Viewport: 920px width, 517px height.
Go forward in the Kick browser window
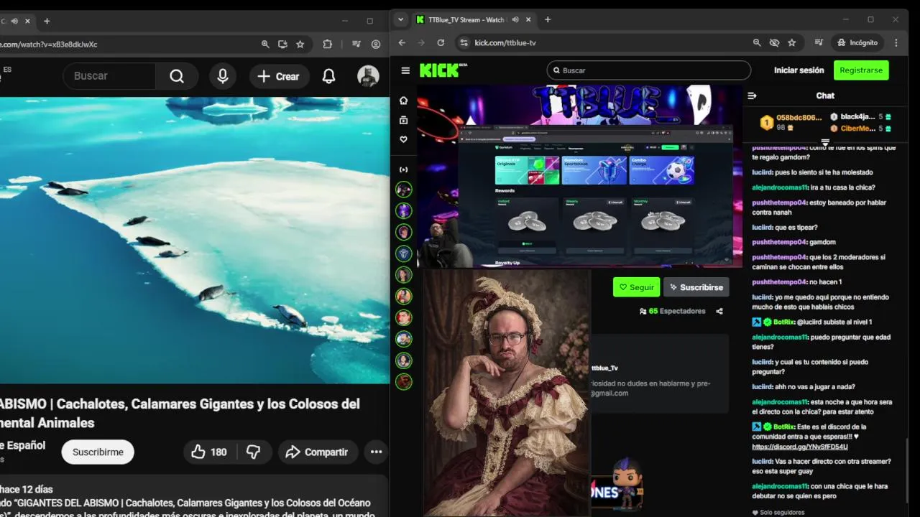click(x=421, y=42)
